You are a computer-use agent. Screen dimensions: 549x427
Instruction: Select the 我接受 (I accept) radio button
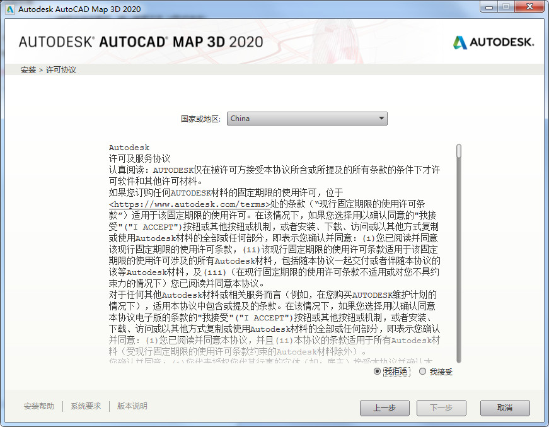422,371
